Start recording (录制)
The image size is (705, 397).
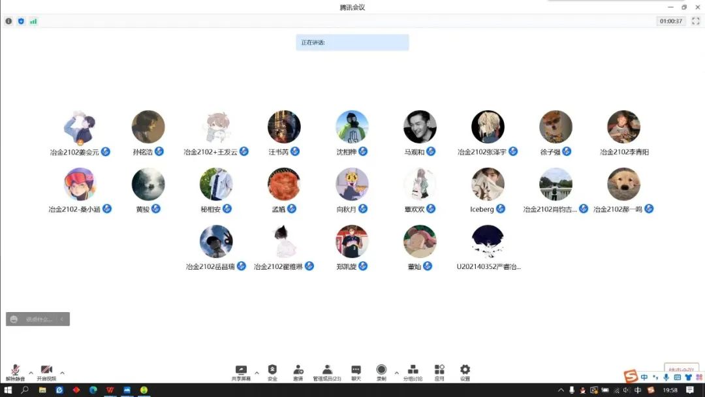point(381,373)
